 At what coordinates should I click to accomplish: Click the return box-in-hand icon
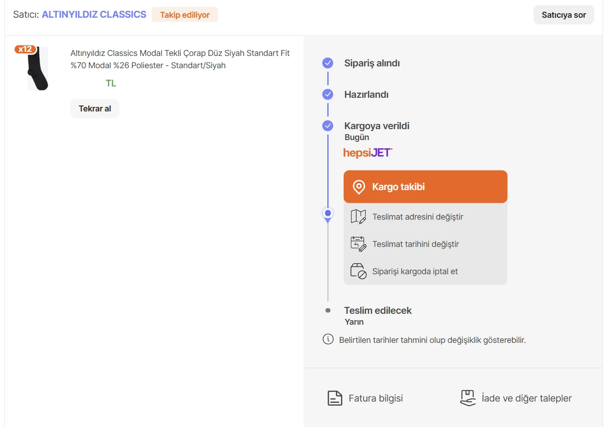pyautogui.click(x=468, y=398)
